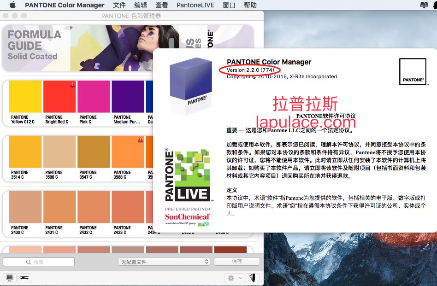Viewport: 437px width, 286px height.
Task: Click the warning icon on Bright Red C
Action: click(x=72, y=85)
